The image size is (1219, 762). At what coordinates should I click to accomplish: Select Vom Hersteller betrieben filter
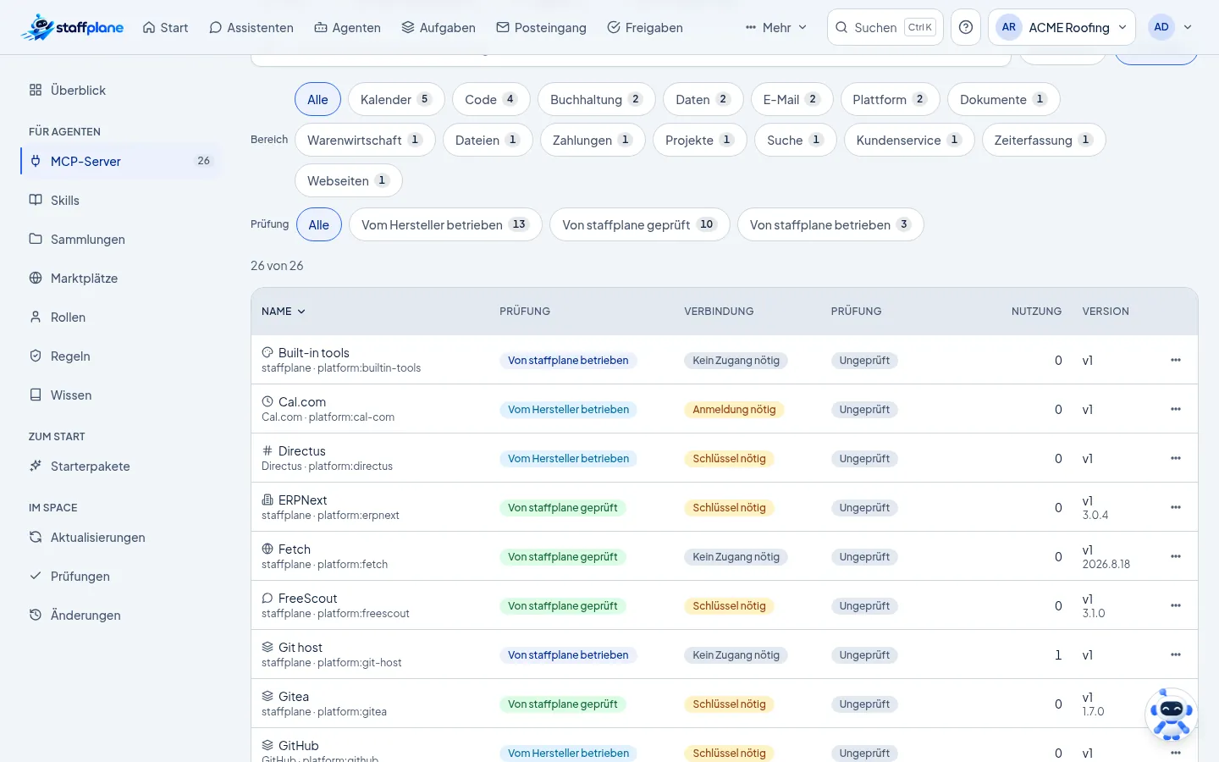click(445, 224)
